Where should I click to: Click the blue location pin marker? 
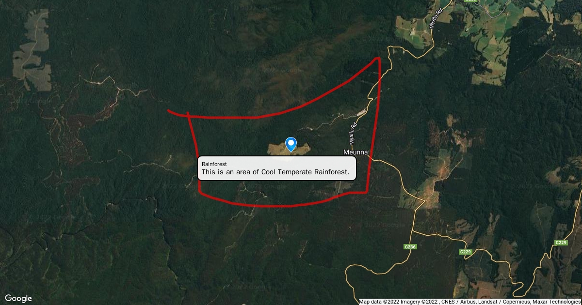(291, 144)
